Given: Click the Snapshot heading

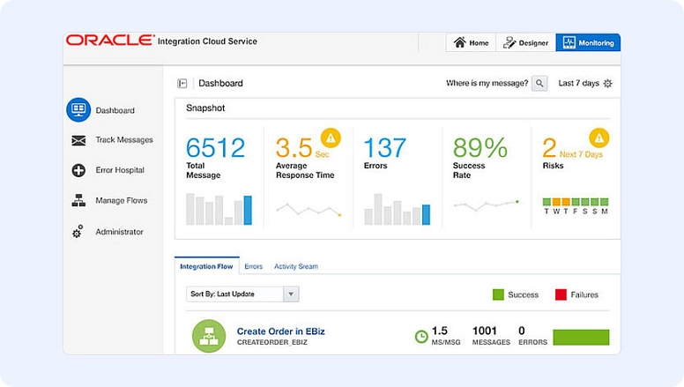Looking at the screenshot, I should (x=205, y=108).
